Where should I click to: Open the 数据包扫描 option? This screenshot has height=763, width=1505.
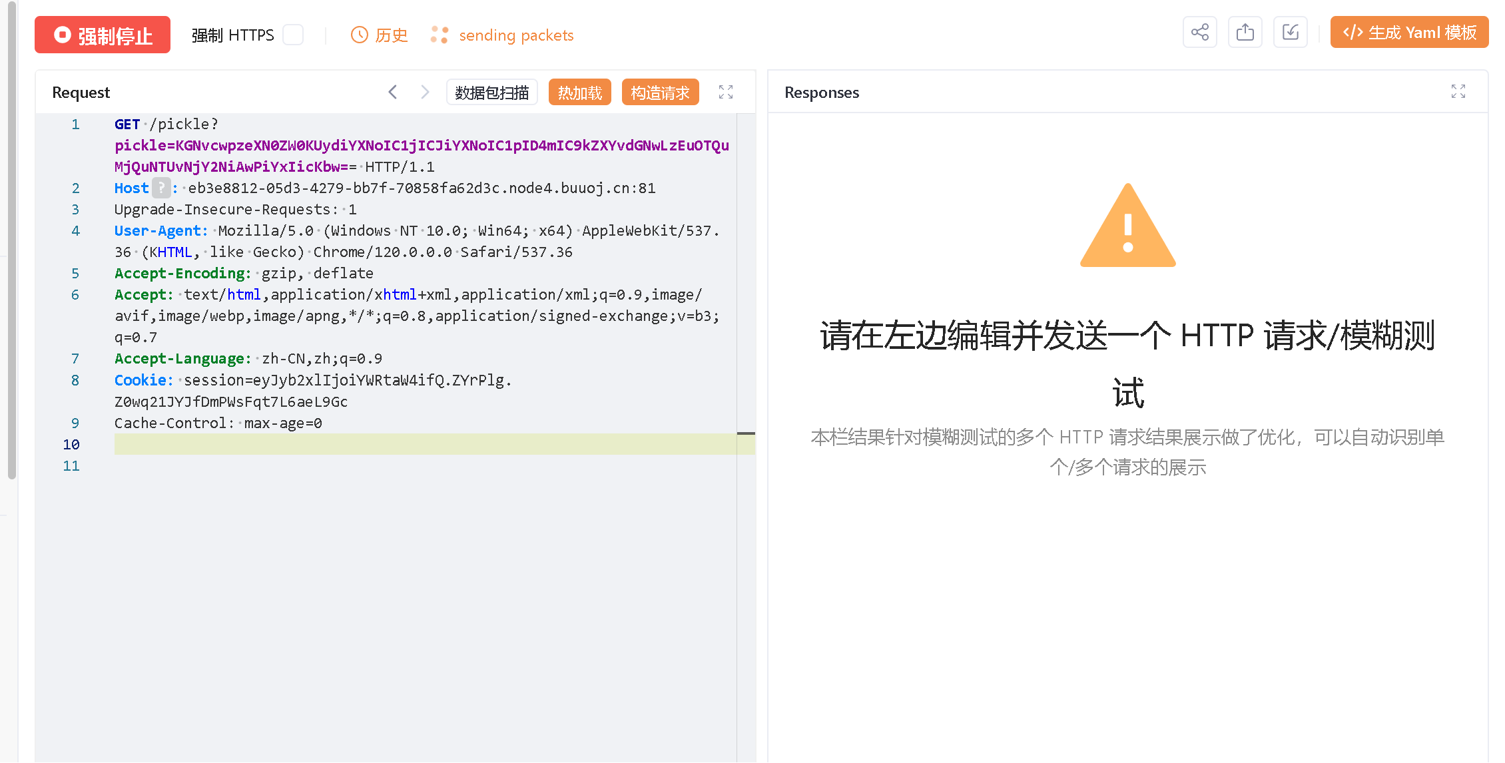pos(491,93)
